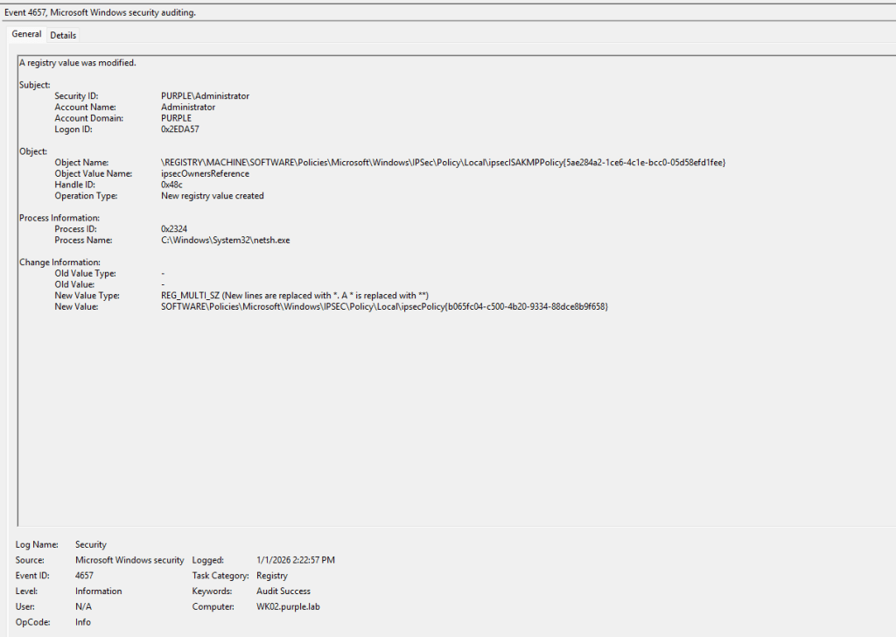896x637 pixels.
Task: Switch to the Details tab
Action: [x=63, y=35]
